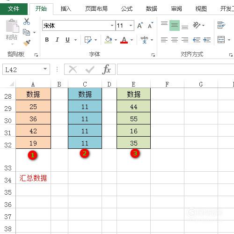Apply fill color paint bucket
234x234 pixels.
pos(109,40)
